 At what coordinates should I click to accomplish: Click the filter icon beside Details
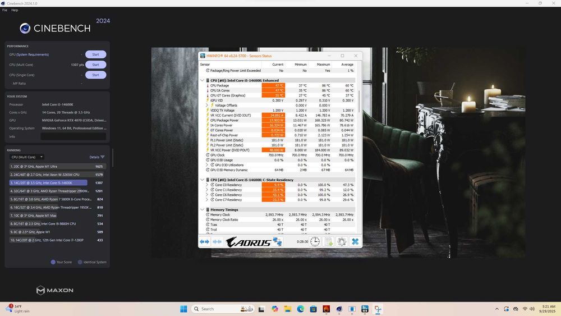click(103, 157)
